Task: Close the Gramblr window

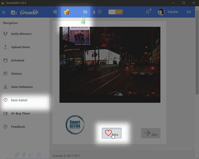Action: 194,3
